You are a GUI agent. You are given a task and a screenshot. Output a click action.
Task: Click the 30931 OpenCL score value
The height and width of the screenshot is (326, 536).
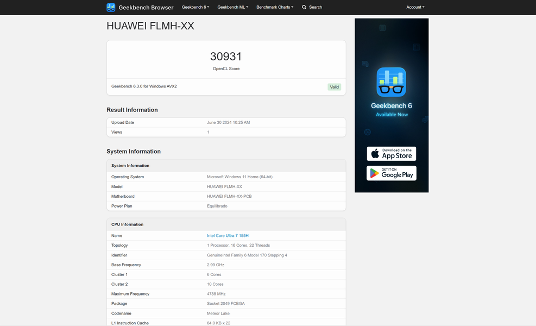point(226,57)
